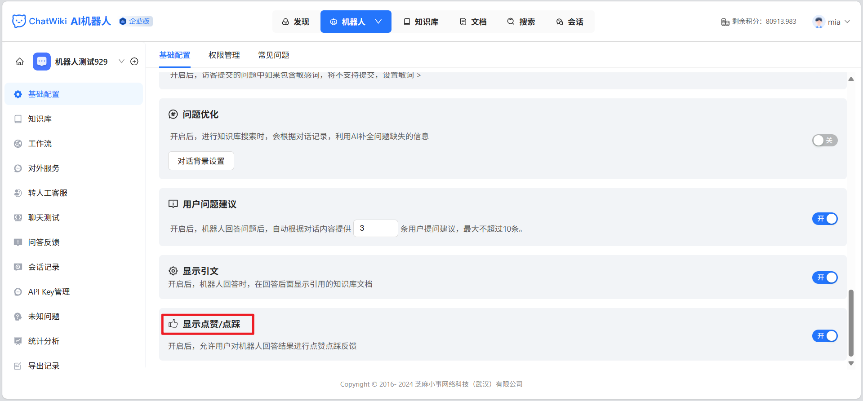This screenshot has width=863, height=401.
Task: Open 未知问题 sidebar item
Action: click(x=74, y=316)
